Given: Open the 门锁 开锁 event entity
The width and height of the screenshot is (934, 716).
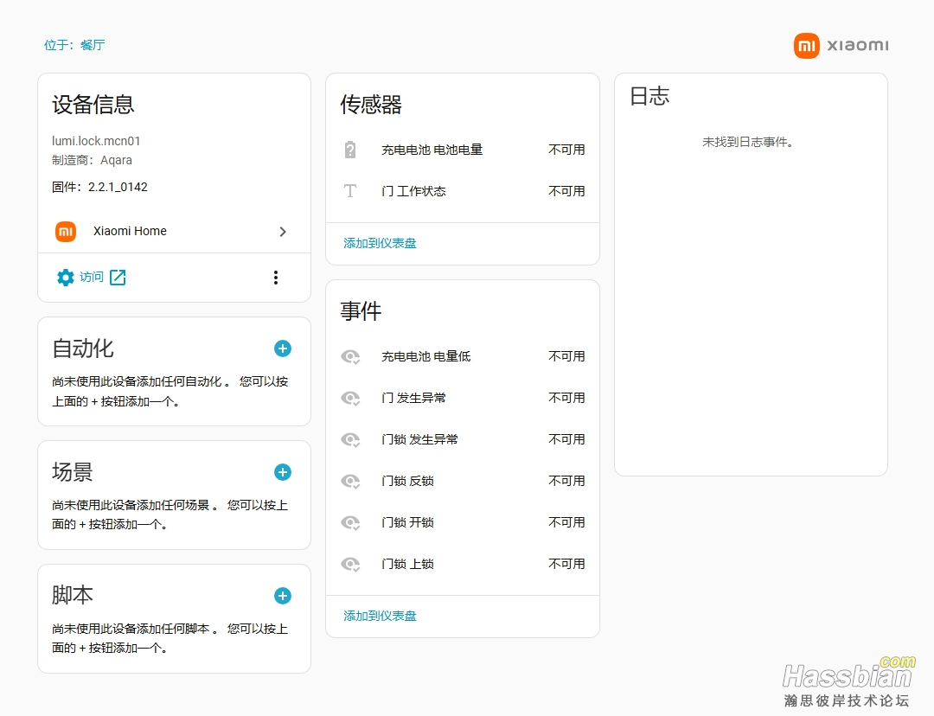Looking at the screenshot, I should [462, 522].
